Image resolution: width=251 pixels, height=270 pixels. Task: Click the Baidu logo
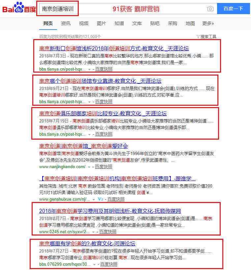click(19, 8)
